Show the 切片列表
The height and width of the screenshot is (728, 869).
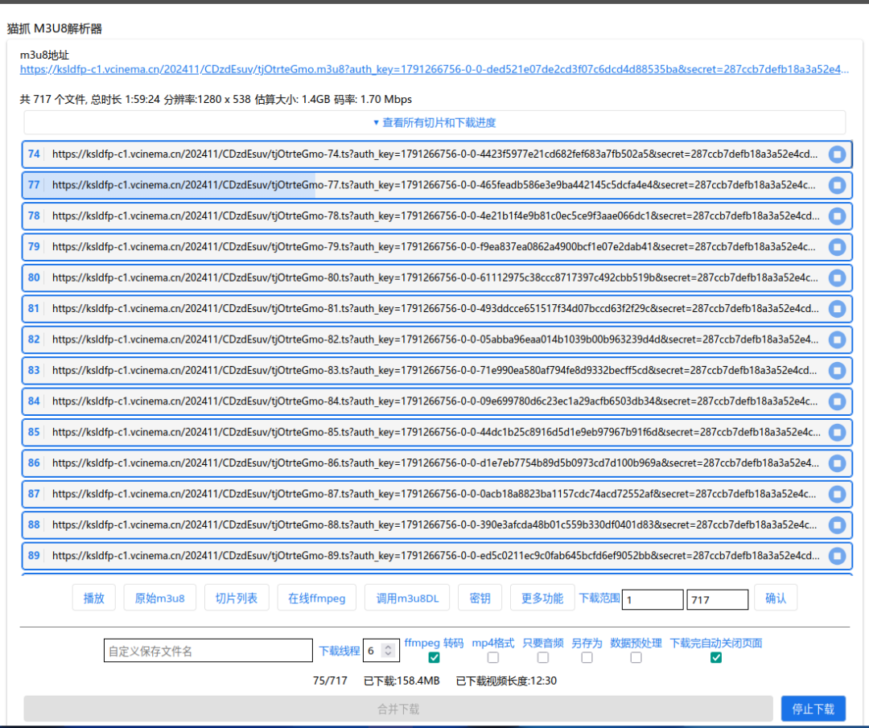pyautogui.click(x=236, y=598)
